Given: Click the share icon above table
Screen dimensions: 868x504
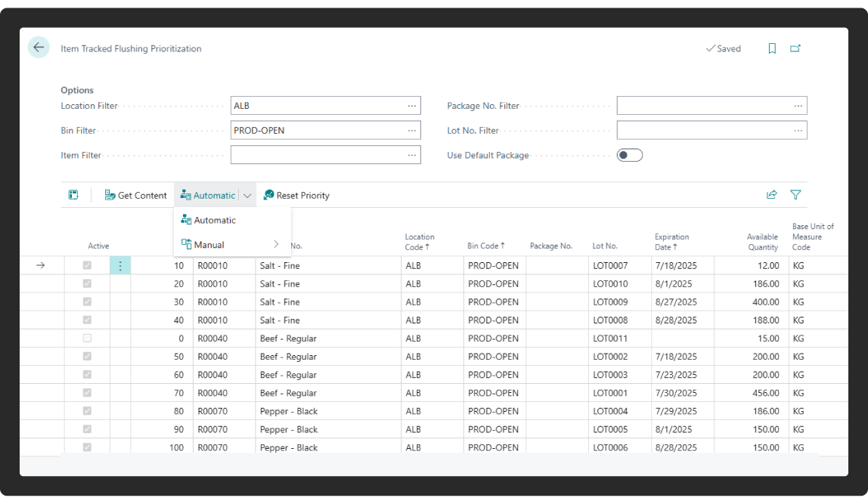Looking at the screenshot, I should click(x=772, y=195).
